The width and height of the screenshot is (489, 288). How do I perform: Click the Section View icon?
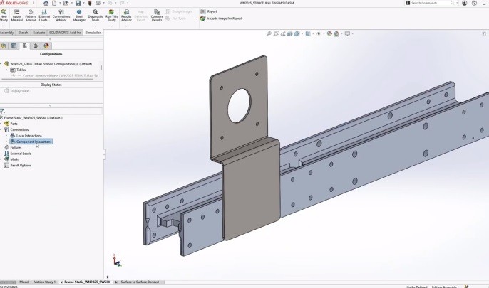(290, 33)
